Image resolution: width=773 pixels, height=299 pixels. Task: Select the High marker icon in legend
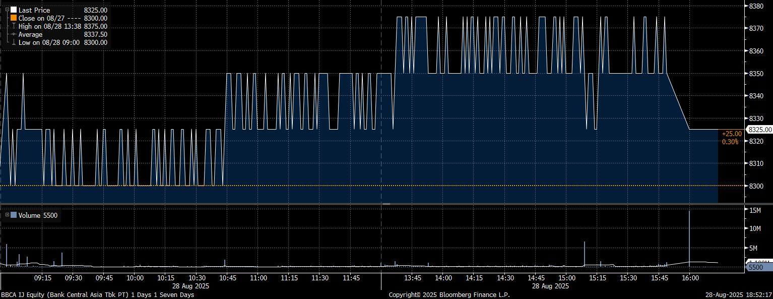click(x=14, y=26)
